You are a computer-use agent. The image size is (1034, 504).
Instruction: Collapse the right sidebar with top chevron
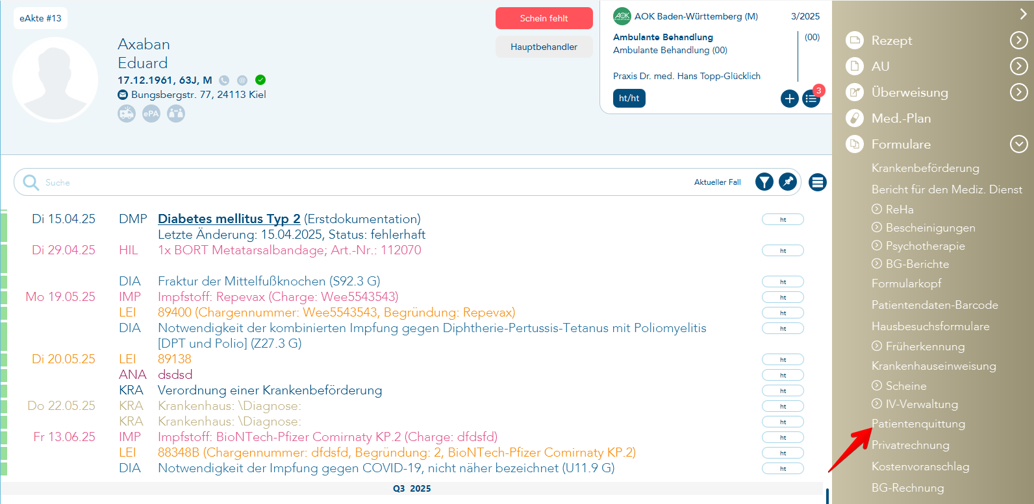click(1024, 13)
